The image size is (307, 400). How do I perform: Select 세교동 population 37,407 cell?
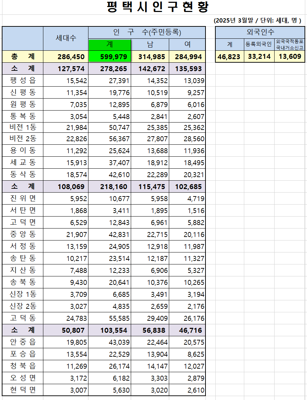[x=110, y=163]
